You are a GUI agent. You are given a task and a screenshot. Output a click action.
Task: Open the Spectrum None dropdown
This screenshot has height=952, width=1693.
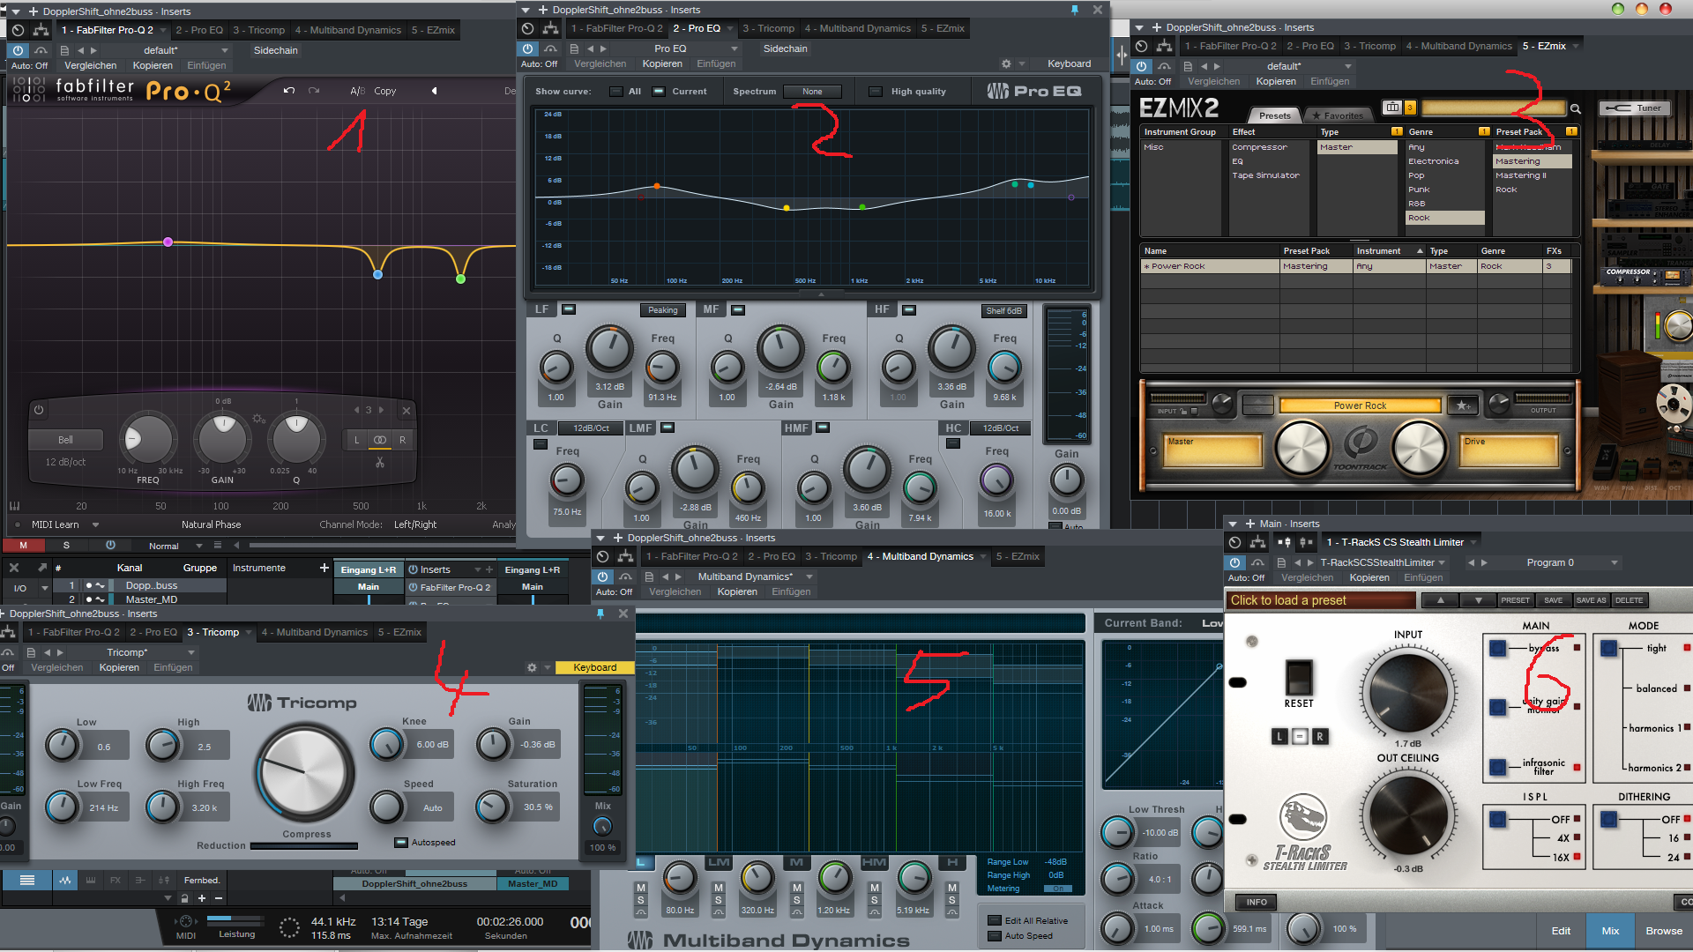(x=812, y=92)
